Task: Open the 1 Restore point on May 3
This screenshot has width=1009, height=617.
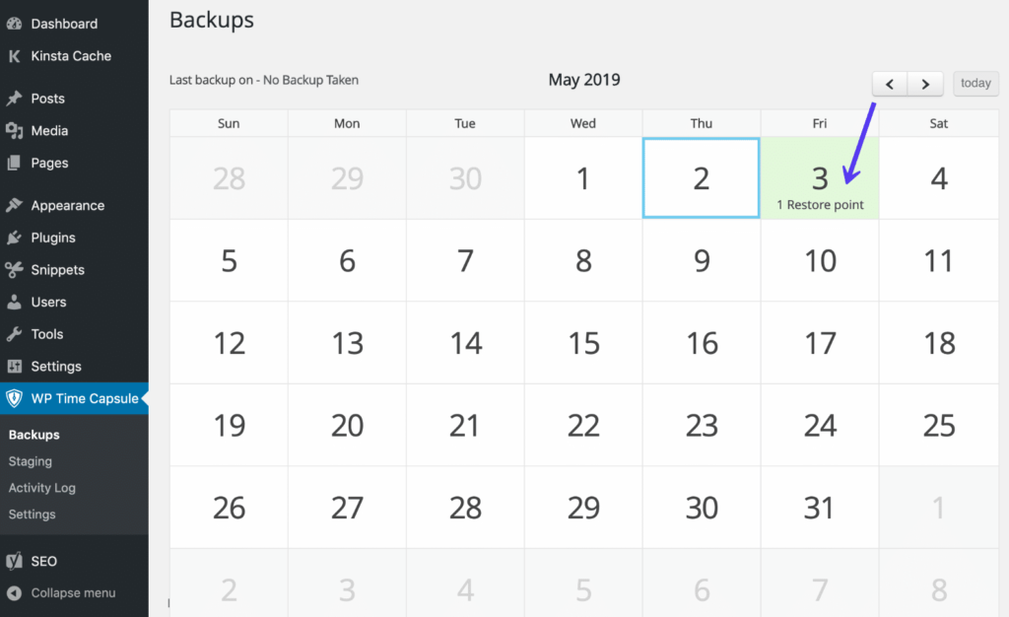Action: 819,204
